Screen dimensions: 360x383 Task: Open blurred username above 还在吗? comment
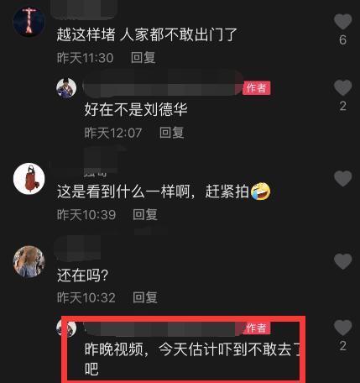(77, 248)
